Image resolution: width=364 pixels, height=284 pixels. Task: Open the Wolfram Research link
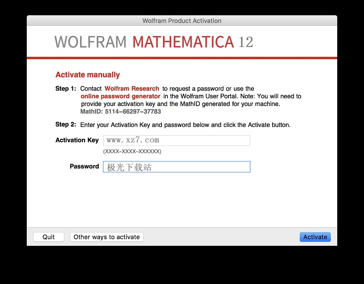132,88
